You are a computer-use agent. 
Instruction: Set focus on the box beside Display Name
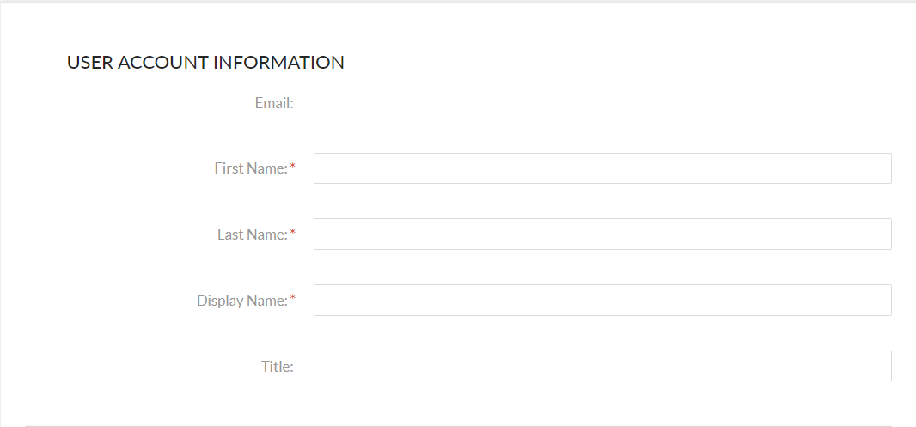click(x=602, y=301)
